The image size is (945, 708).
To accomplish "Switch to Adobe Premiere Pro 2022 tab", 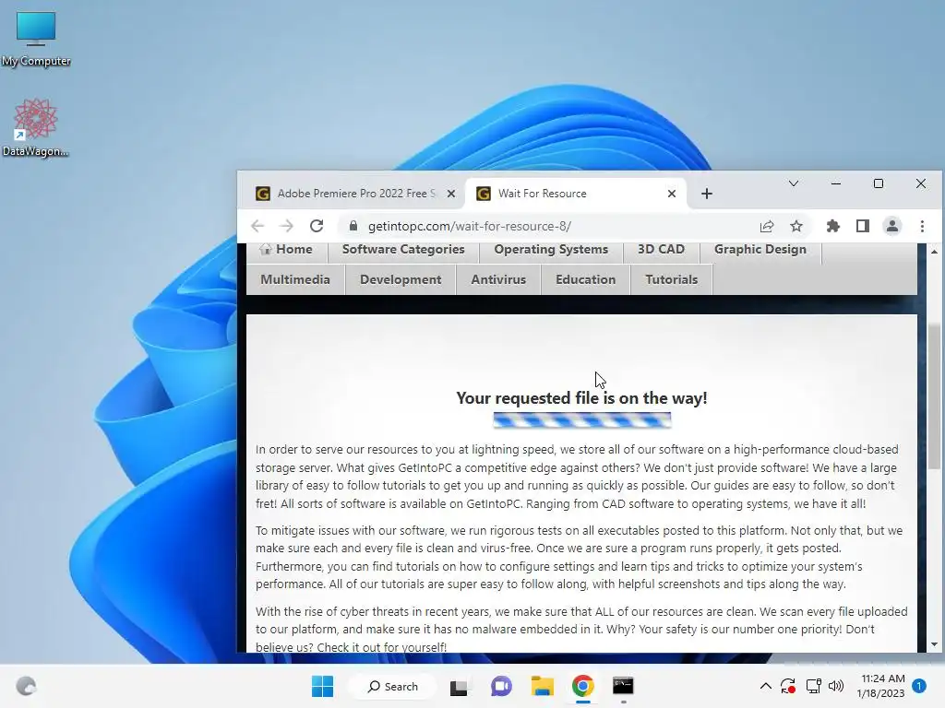I will pos(354,194).
